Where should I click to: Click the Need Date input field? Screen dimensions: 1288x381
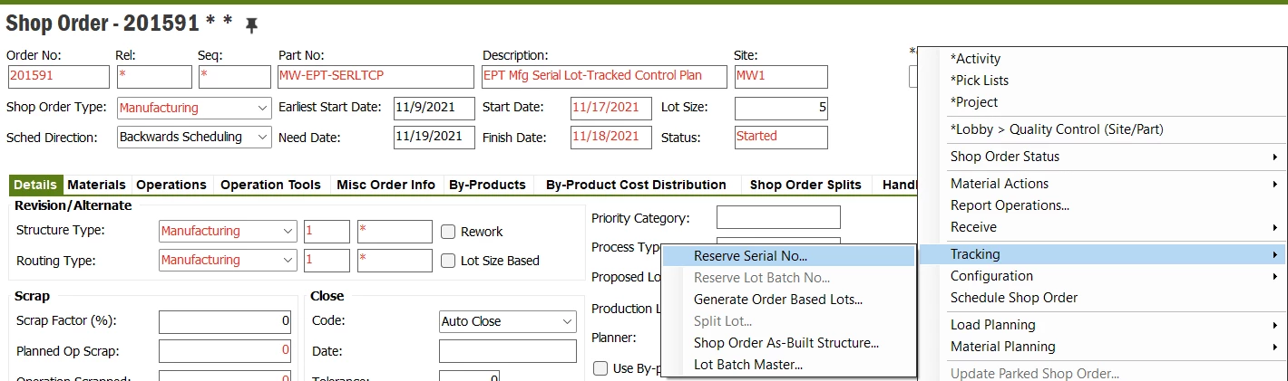click(x=434, y=138)
